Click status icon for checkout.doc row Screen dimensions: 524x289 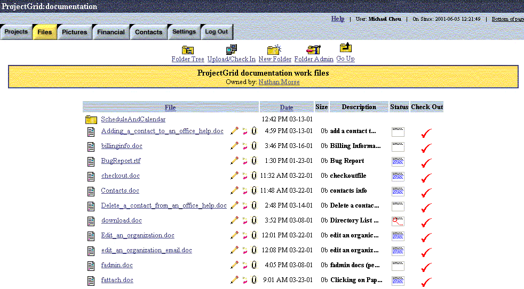pos(398,176)
